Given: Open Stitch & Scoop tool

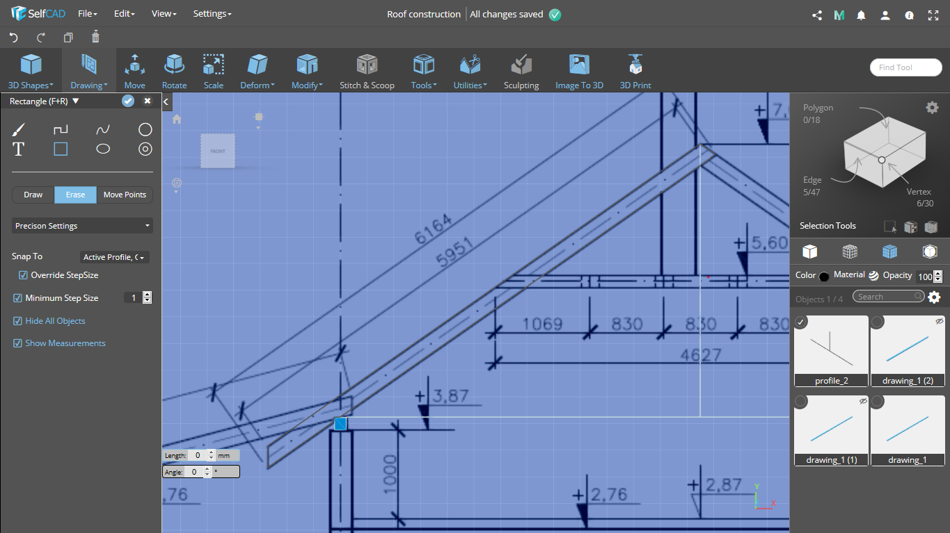Looking at the screenshot, I should tap(367, 72).
